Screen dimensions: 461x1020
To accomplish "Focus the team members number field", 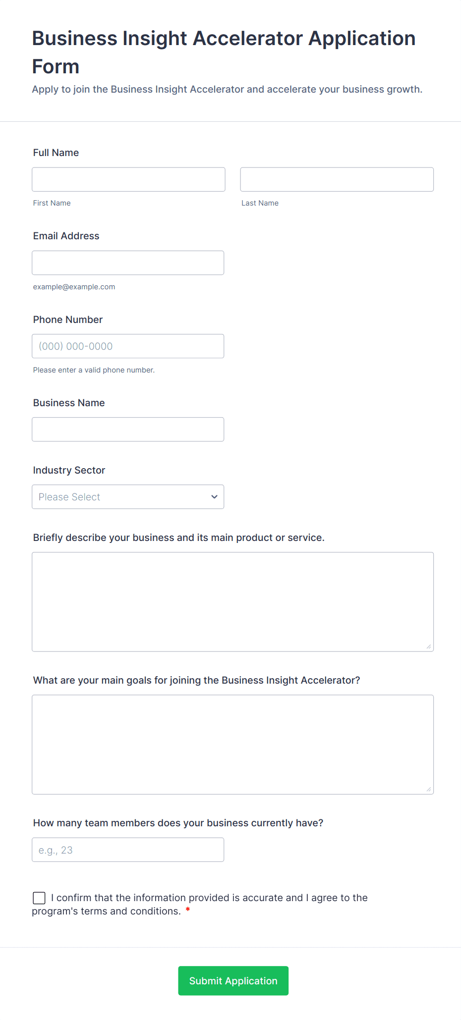I will tap(128, 850).
